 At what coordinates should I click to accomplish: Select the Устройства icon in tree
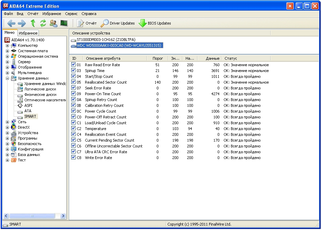(14, 133)
